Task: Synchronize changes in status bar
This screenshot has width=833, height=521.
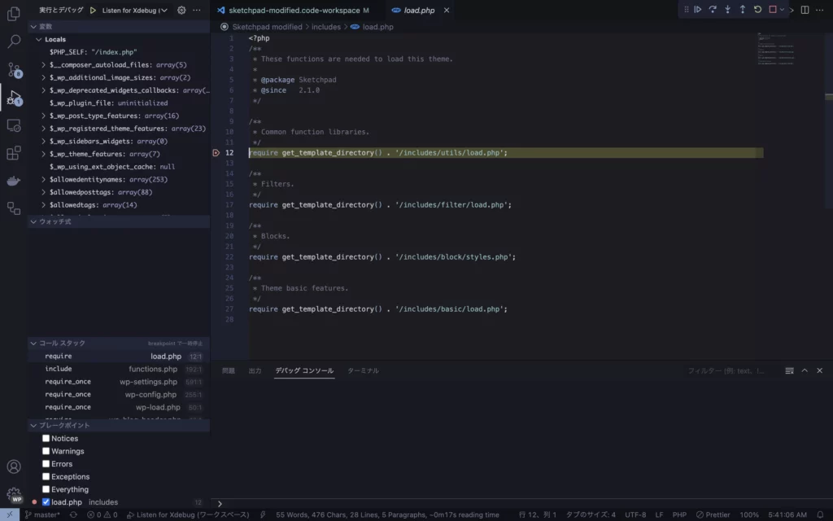Action: 73,514
